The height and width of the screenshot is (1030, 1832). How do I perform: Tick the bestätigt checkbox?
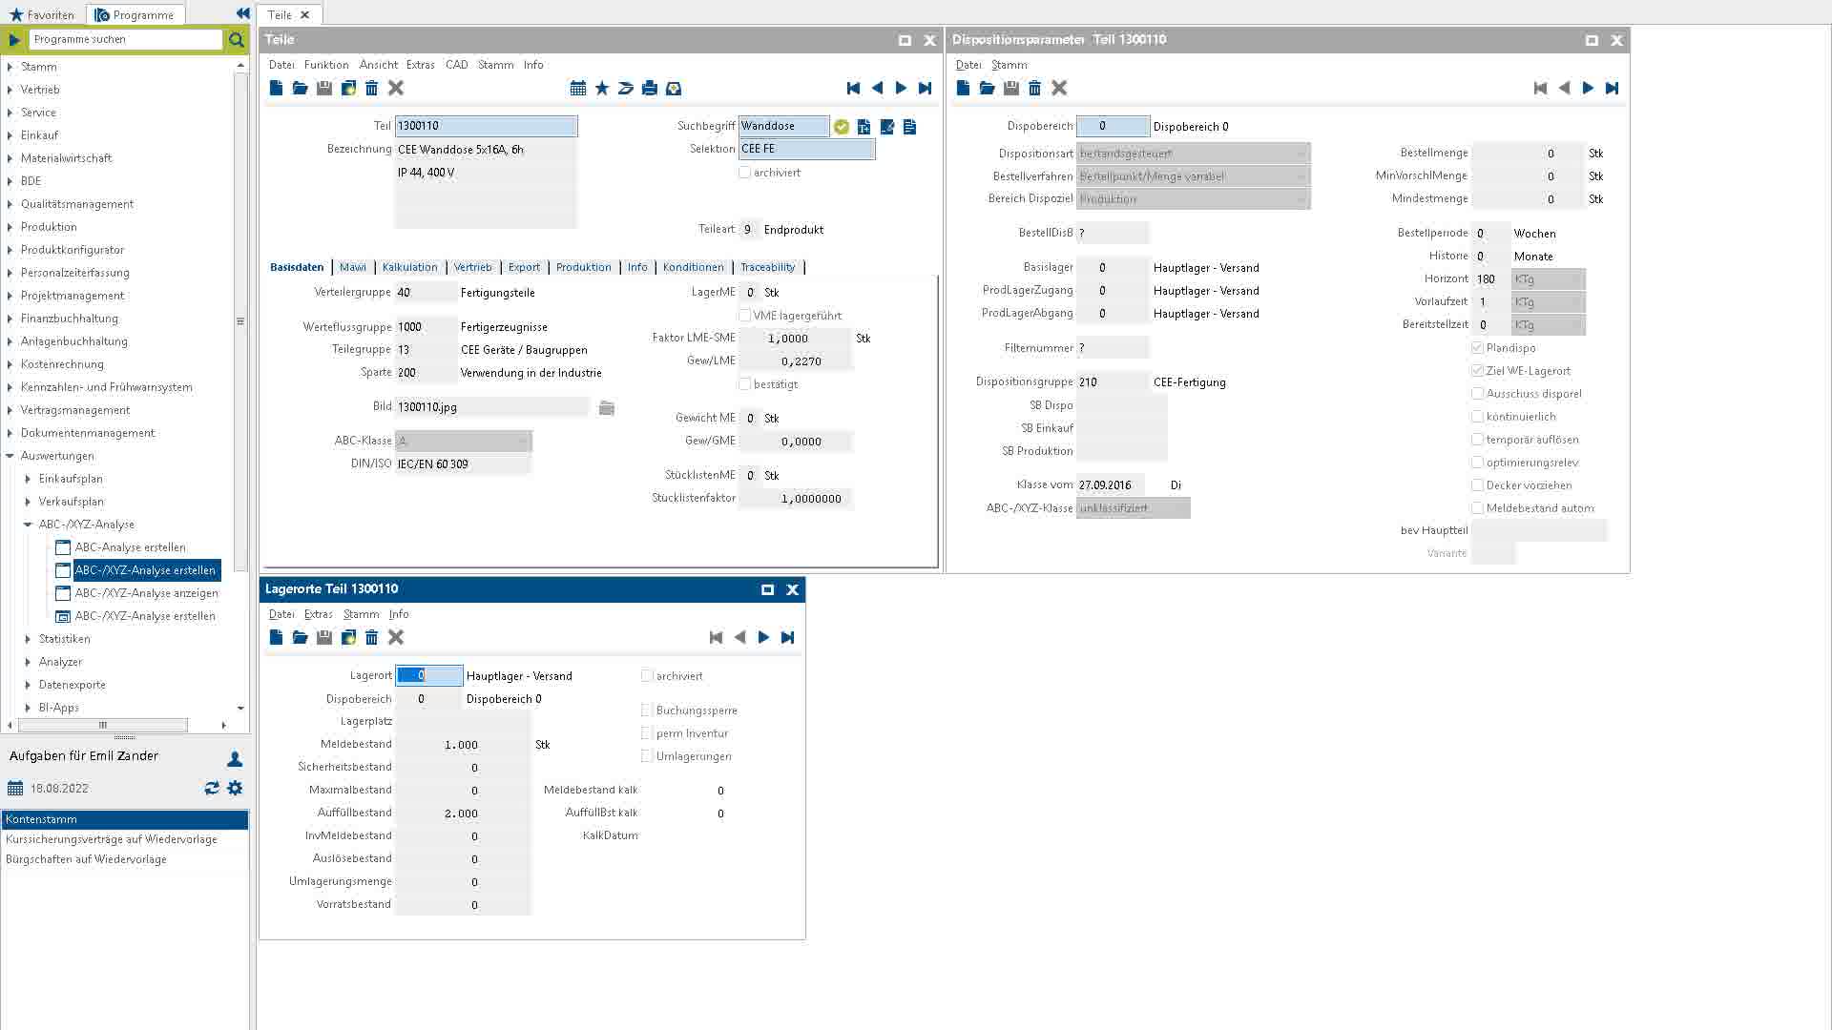coord(744,384)
